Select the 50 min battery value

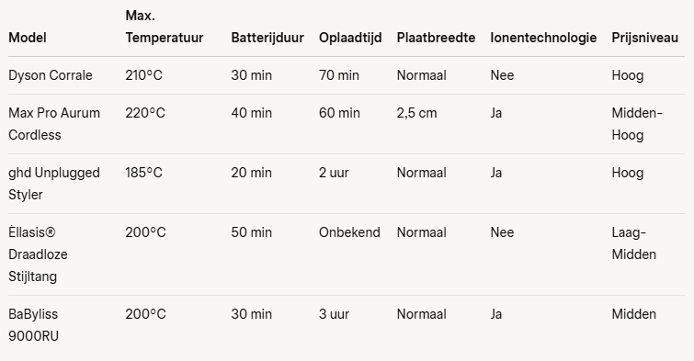coord(251,232)
